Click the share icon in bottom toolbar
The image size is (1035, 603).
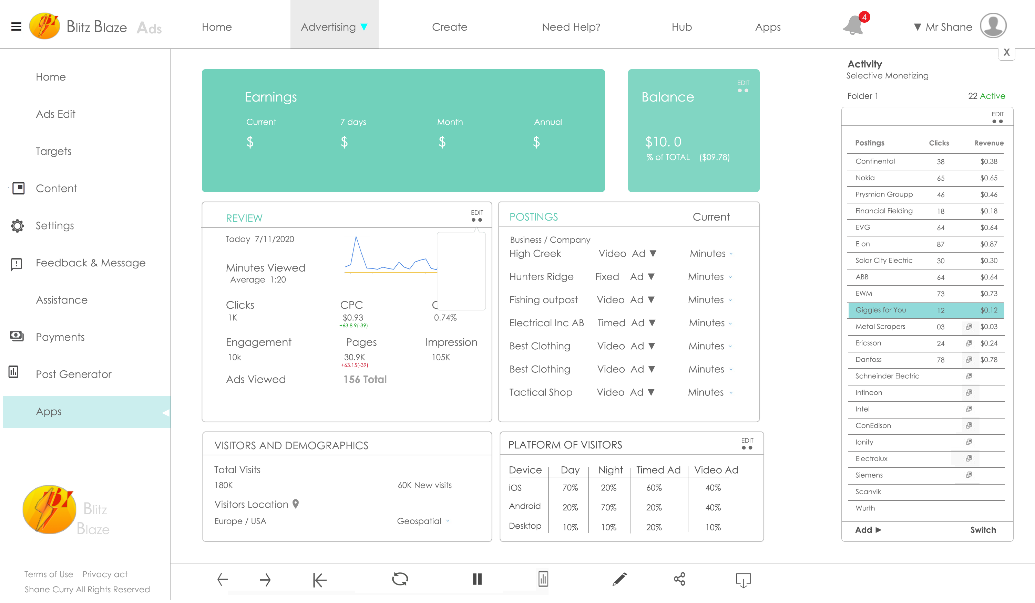point(679,579)
